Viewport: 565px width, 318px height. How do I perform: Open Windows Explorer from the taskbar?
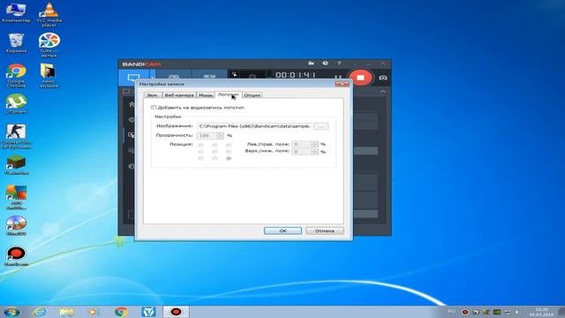[x=67, y=312]
